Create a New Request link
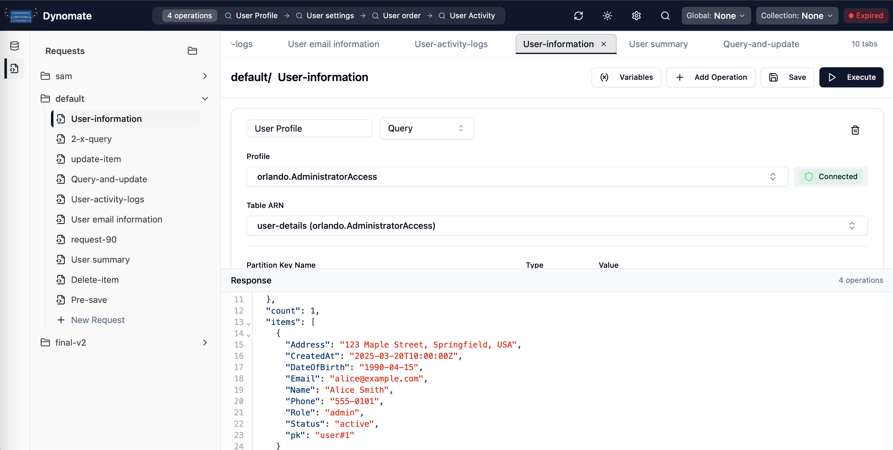Viewport: 893px width, 450px height. (98, 320)
